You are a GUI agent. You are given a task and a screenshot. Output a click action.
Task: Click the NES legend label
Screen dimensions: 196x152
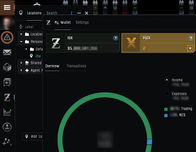182,115
